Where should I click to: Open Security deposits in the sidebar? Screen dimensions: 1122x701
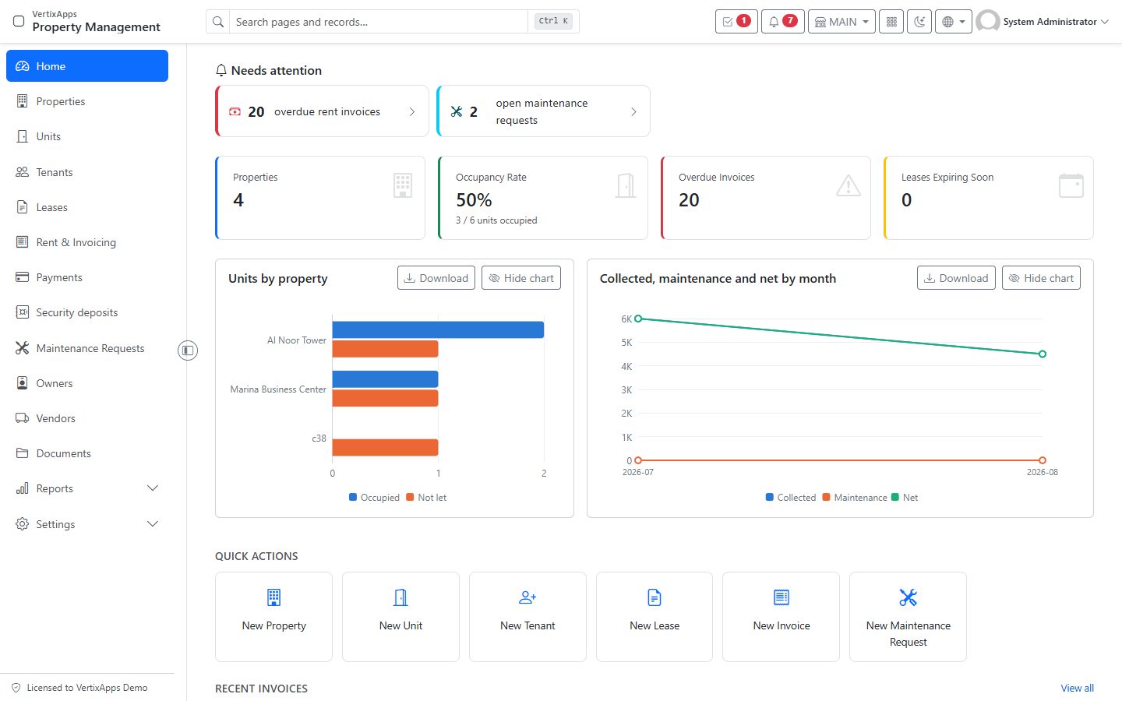[87, 312]
